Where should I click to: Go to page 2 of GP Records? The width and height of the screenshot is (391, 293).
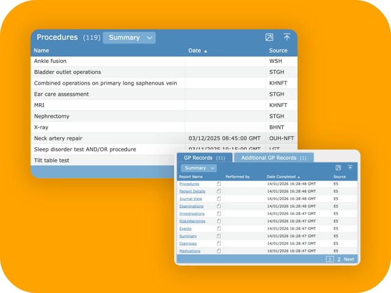[x=338, y=259]
